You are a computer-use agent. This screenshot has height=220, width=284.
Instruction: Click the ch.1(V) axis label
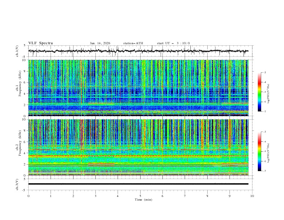tap(18, 51)
